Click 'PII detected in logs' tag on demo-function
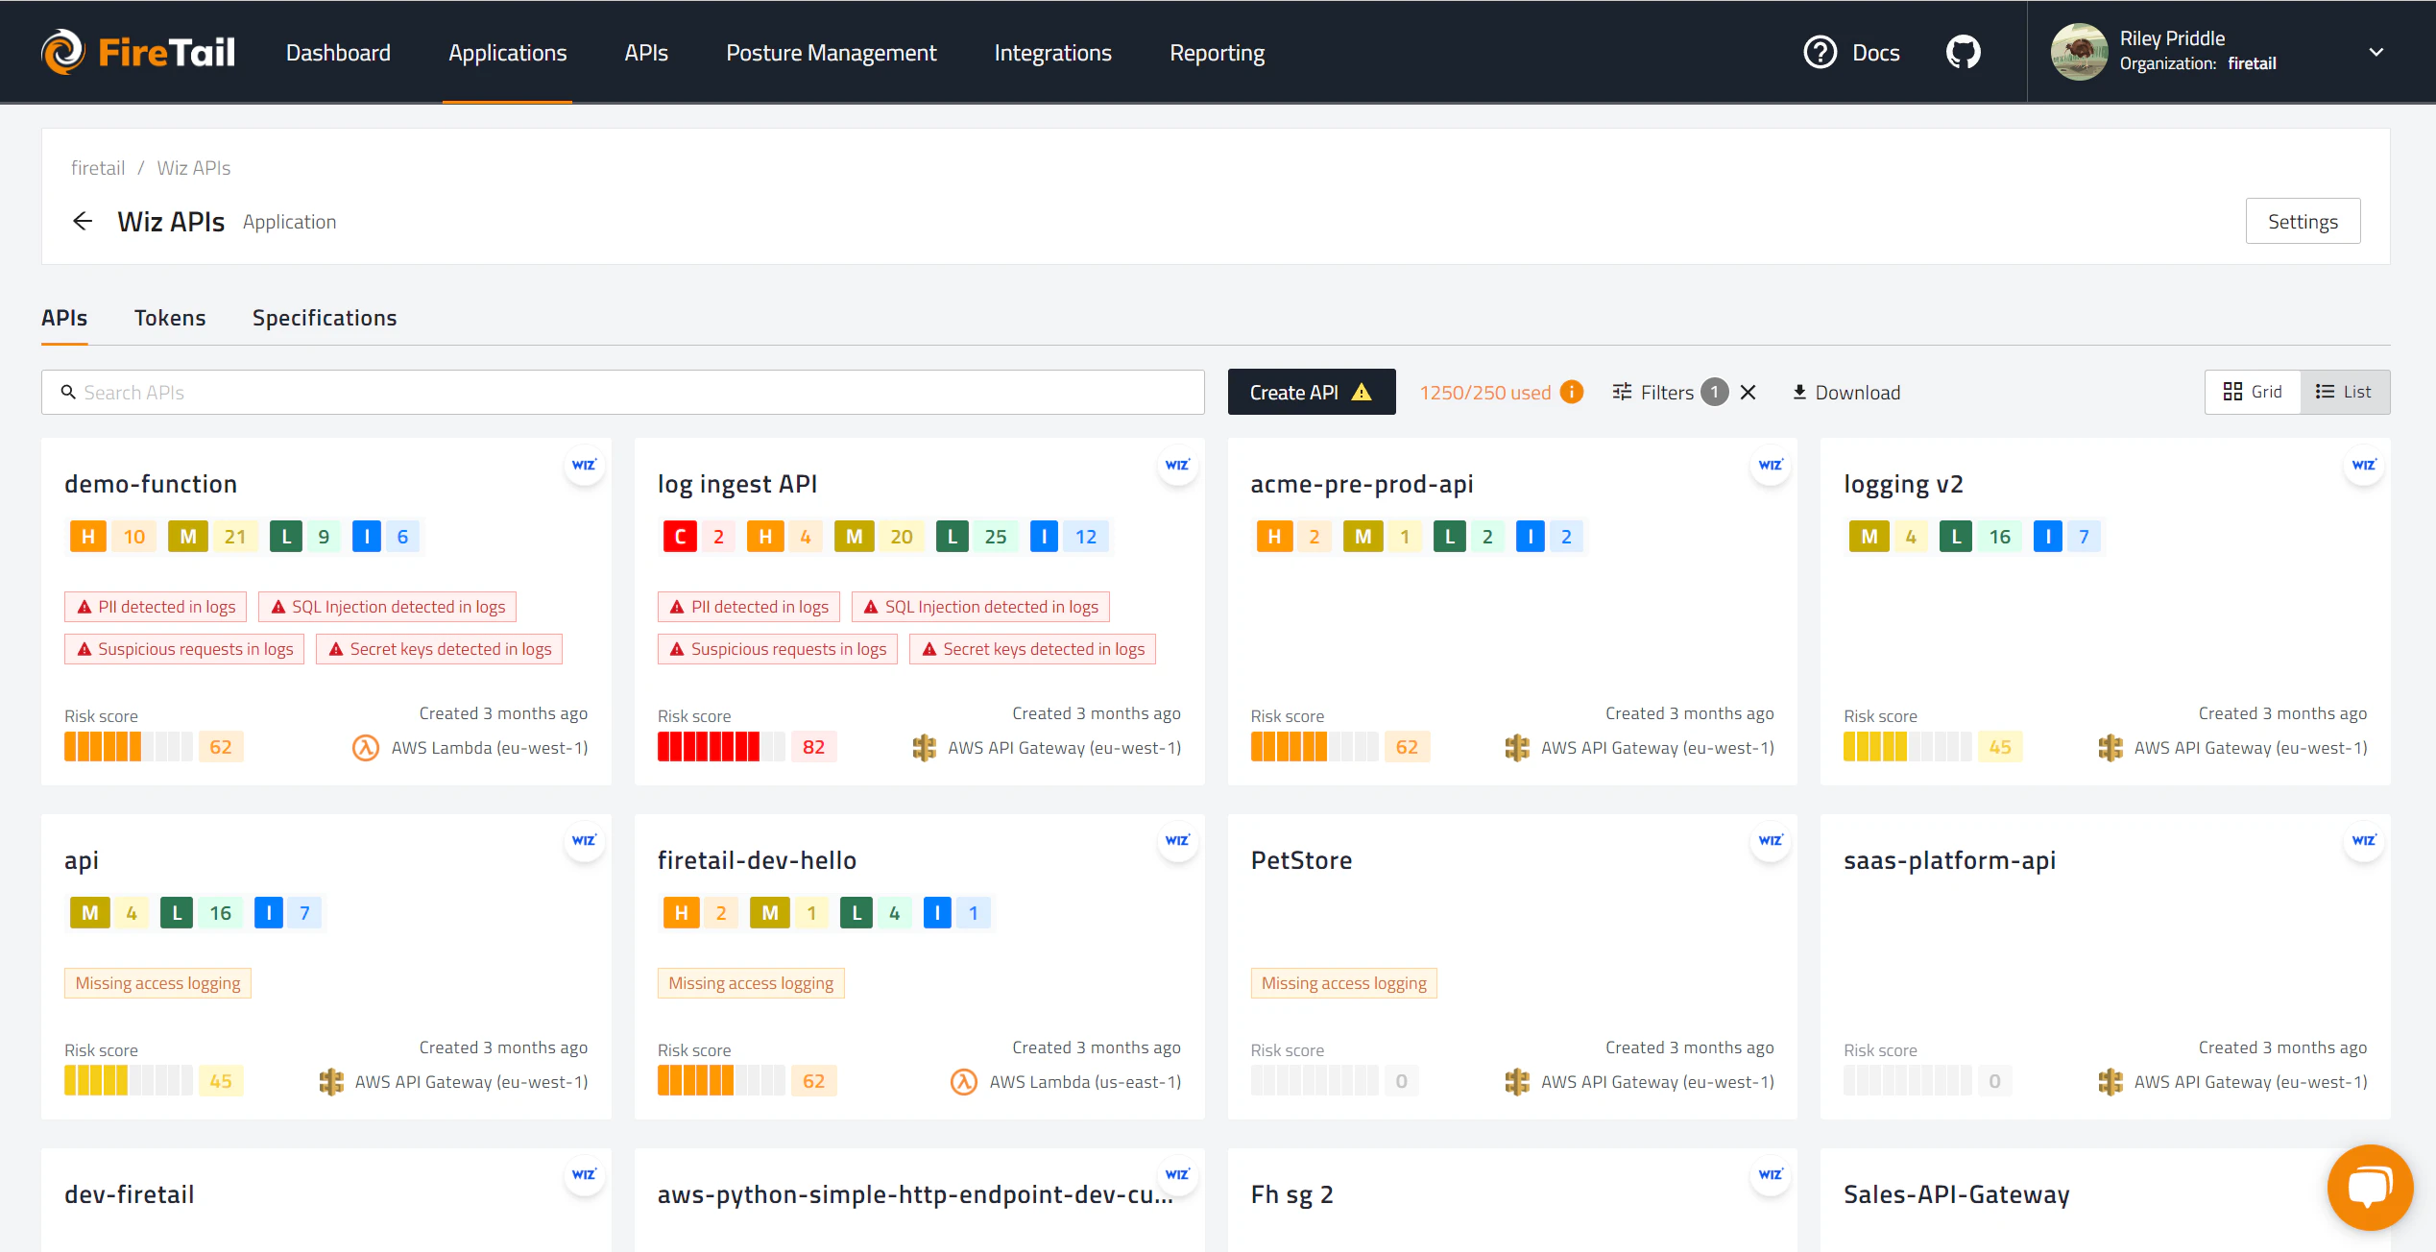The width and height of the screenshot is (2436, 1252). click(x=156, y=607)
